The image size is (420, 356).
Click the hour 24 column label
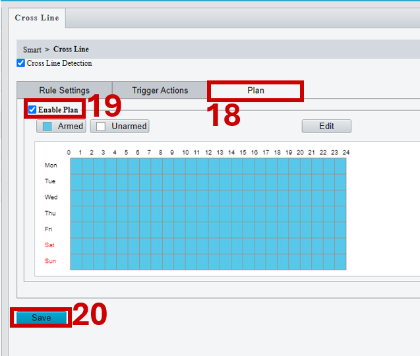point(346,153)
